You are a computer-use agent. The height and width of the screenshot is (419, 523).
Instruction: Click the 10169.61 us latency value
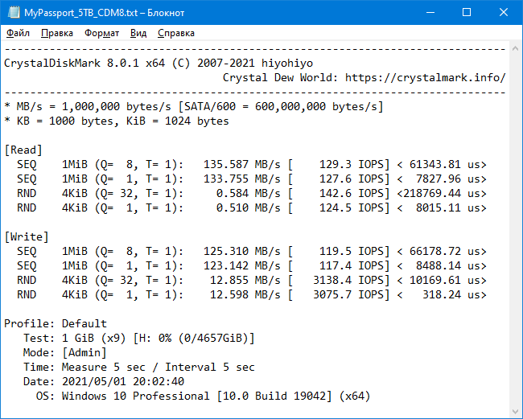[445, 281]
